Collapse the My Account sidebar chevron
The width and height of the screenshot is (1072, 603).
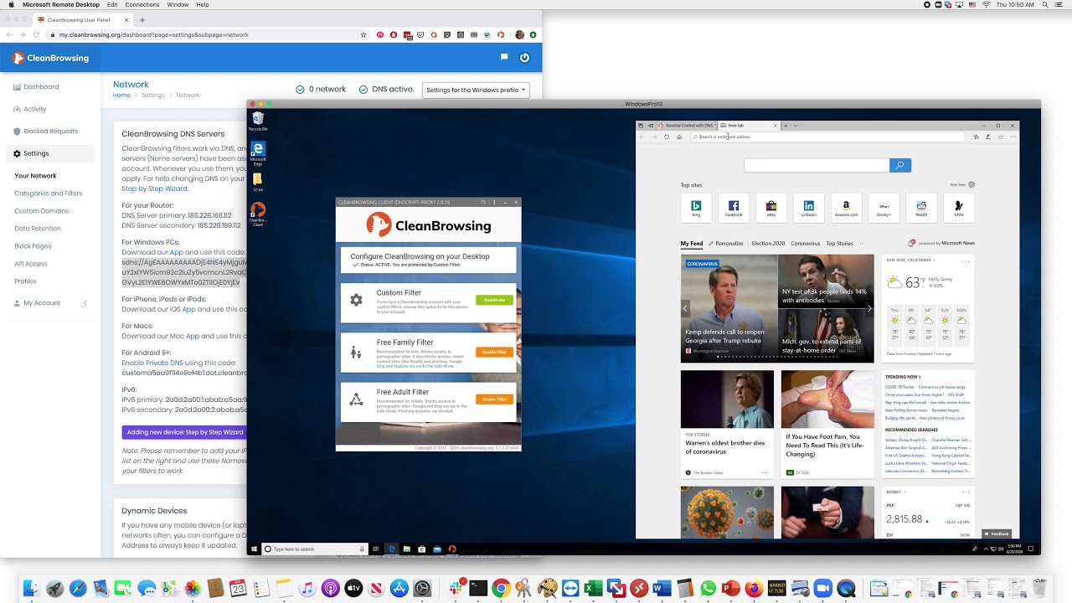[85, 303]
